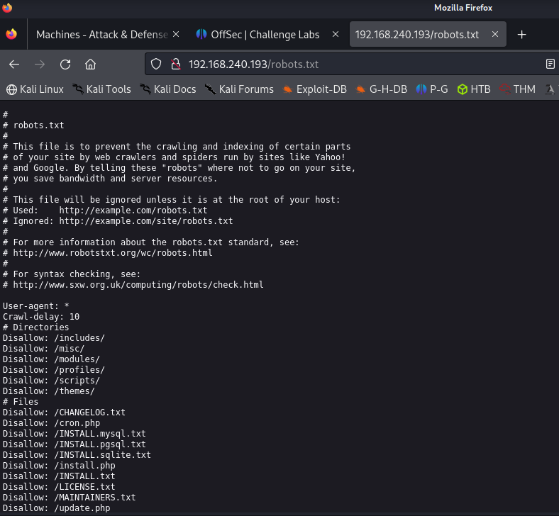Go to the home page icon
This screenshot has height=516, width=559.
point(90,64)
